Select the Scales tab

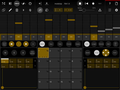click(x=78, y=44)
